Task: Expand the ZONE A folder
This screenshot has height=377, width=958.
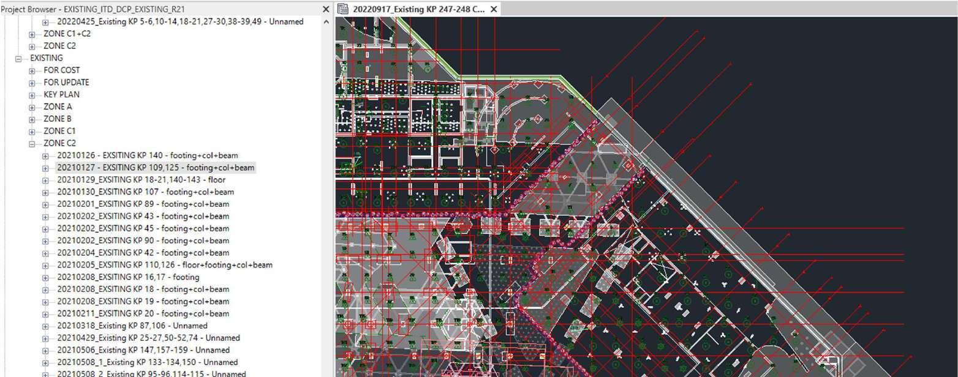Action: tap(32, 107)
